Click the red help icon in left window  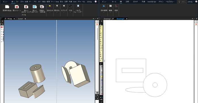tap(96, 1)
